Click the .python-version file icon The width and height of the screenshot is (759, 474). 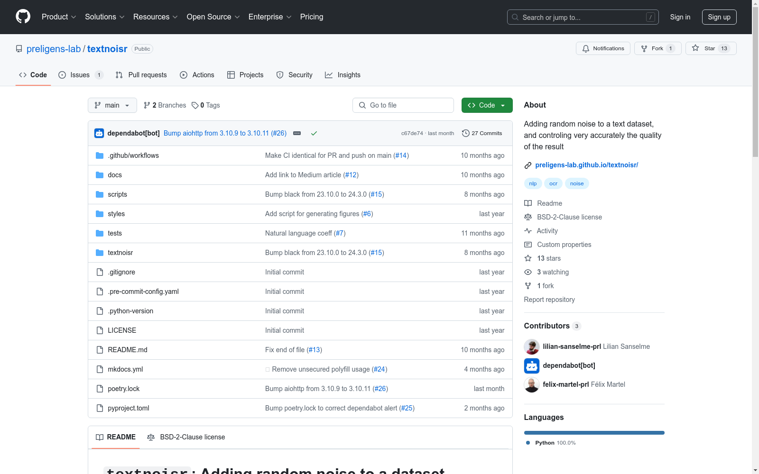pos(100,311)
